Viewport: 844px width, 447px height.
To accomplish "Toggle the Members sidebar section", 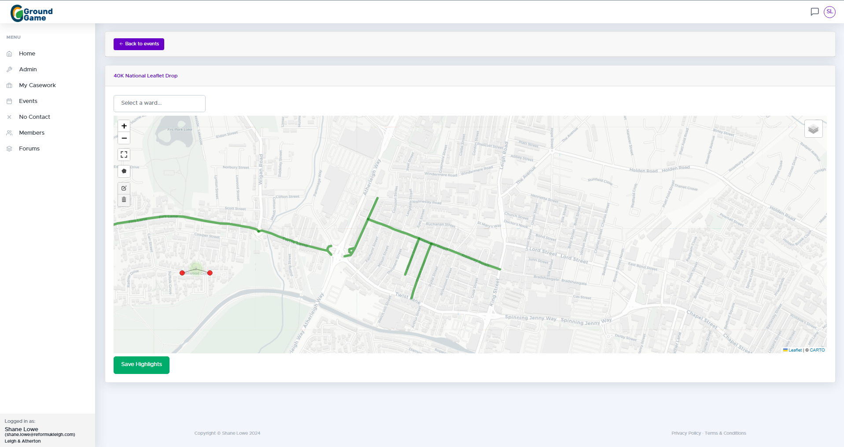I will click(x=31, y=132).
